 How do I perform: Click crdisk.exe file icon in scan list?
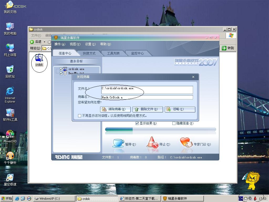coord(65,69)
